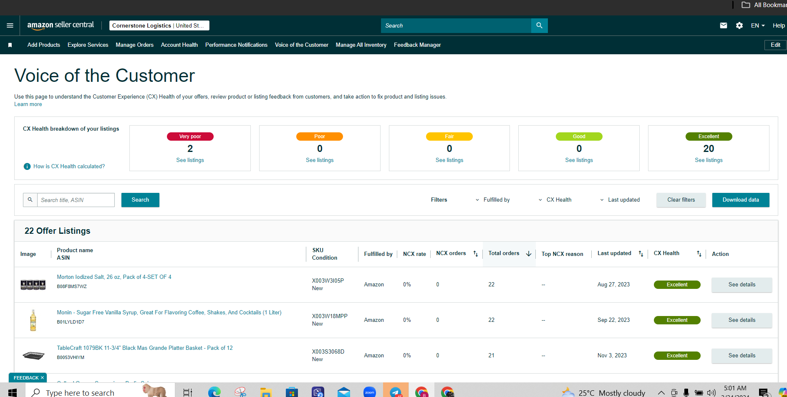See listings under Poor
This screenshot has width=787, height=397.
click(x=320, y=160)
